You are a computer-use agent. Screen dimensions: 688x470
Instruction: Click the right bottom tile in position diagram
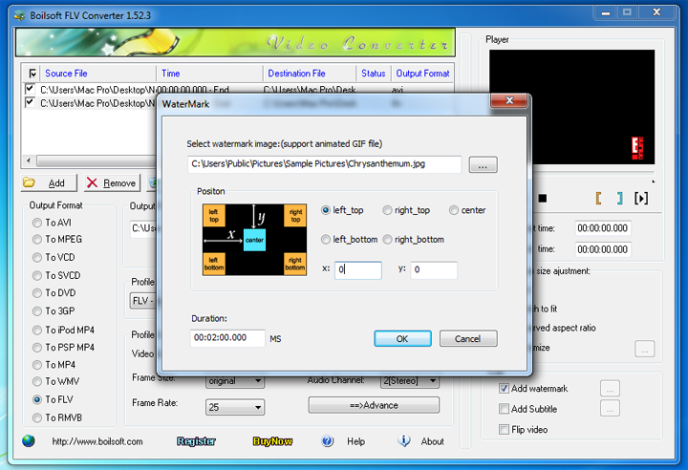pos(295,264)
